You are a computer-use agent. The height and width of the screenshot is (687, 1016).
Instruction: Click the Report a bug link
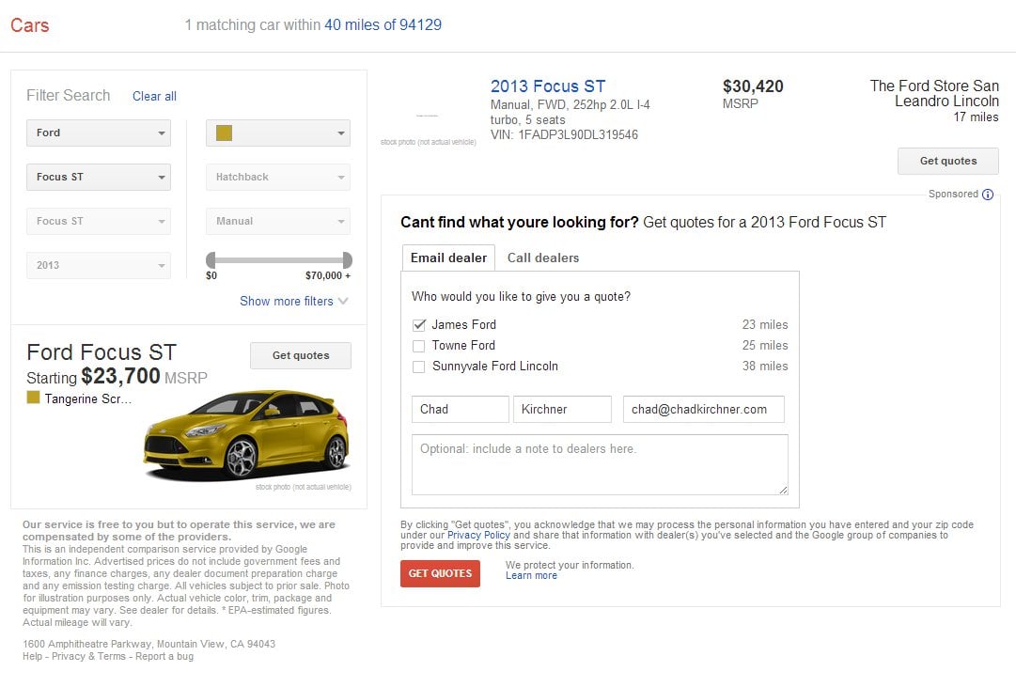click(x=164, y=657)
